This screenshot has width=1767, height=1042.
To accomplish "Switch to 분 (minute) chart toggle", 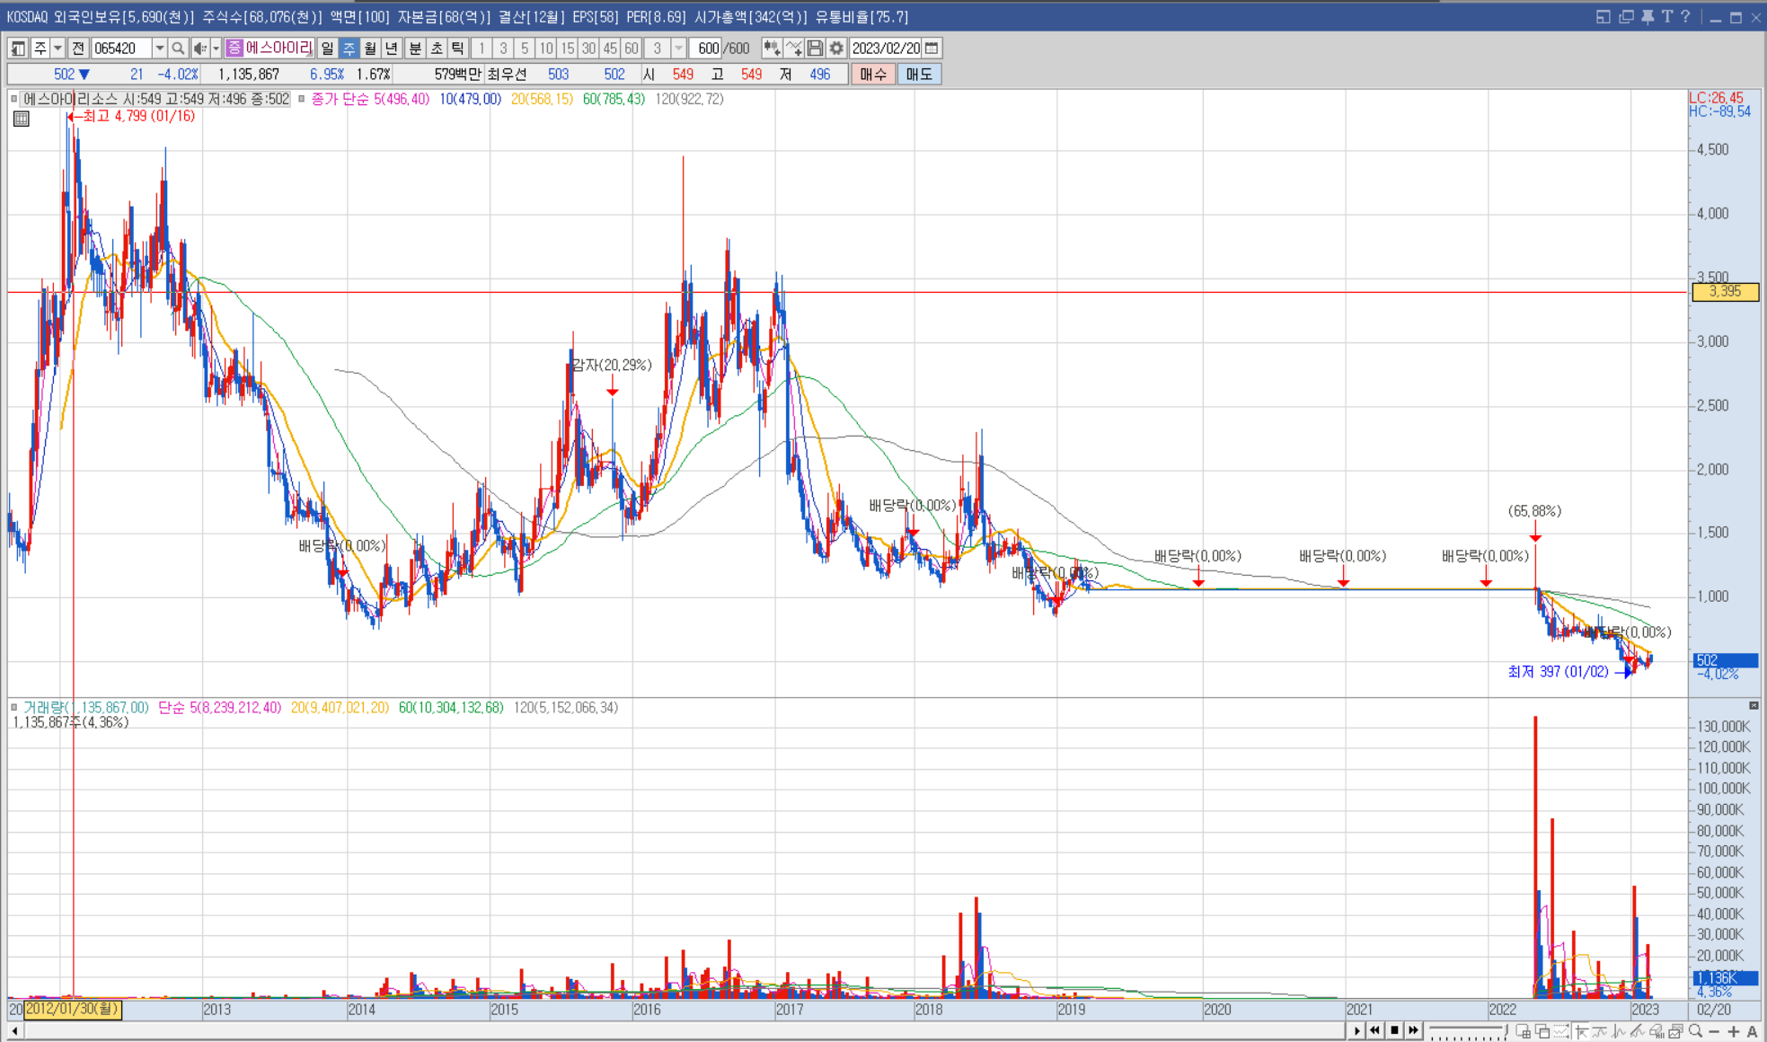I will 415,49.
